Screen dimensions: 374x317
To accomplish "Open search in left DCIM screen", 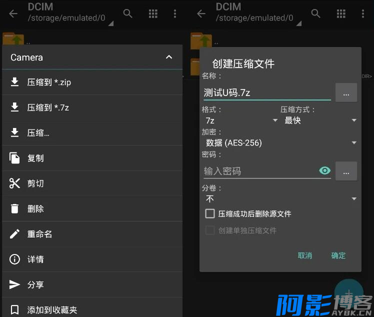I will (x=127, y=13).
